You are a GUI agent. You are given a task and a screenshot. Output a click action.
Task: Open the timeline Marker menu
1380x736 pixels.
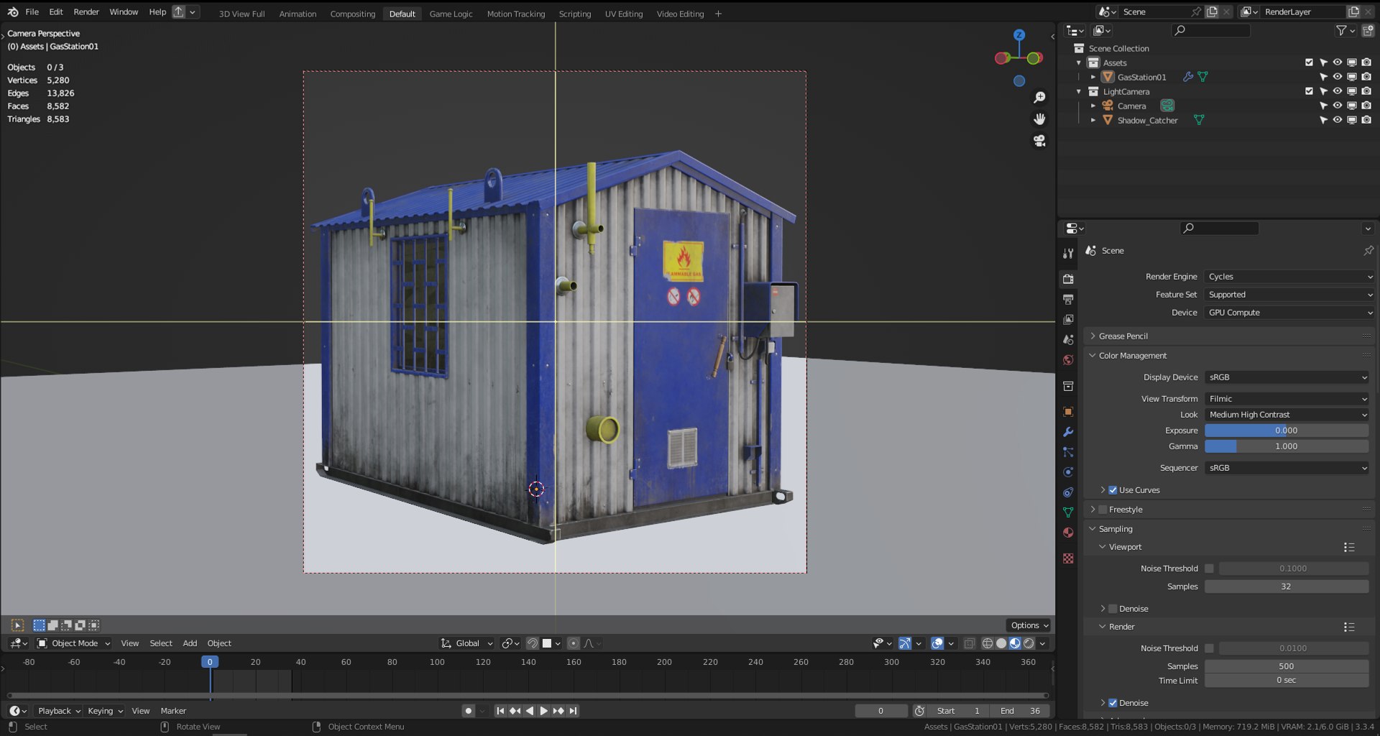(x=173, y=711)
